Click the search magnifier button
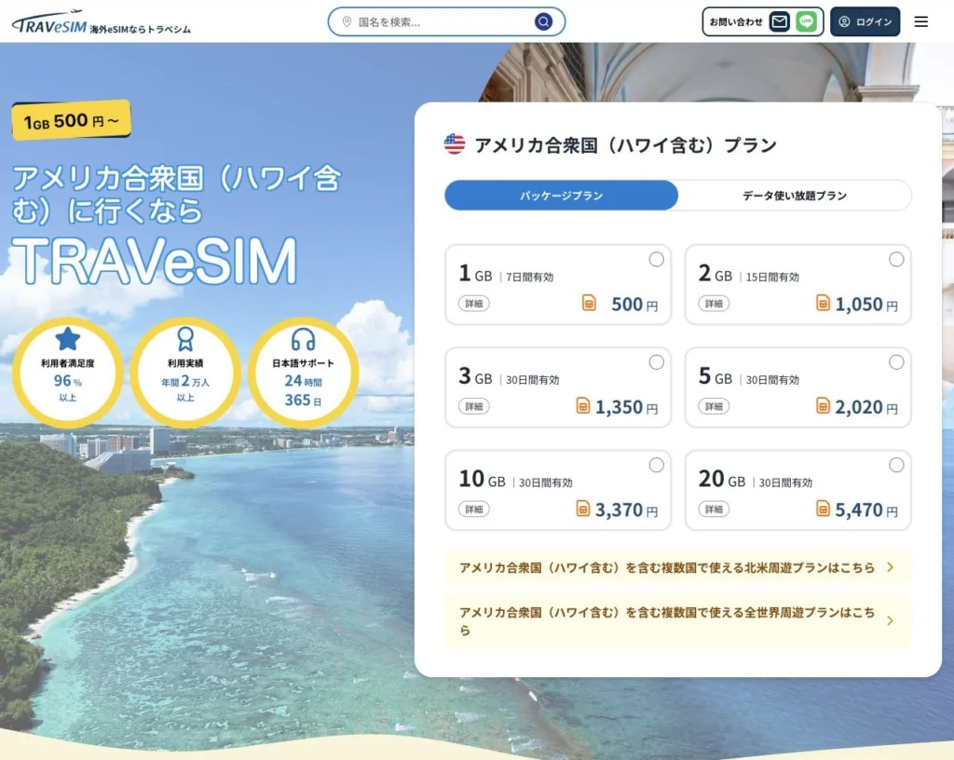 coord(543,22)
